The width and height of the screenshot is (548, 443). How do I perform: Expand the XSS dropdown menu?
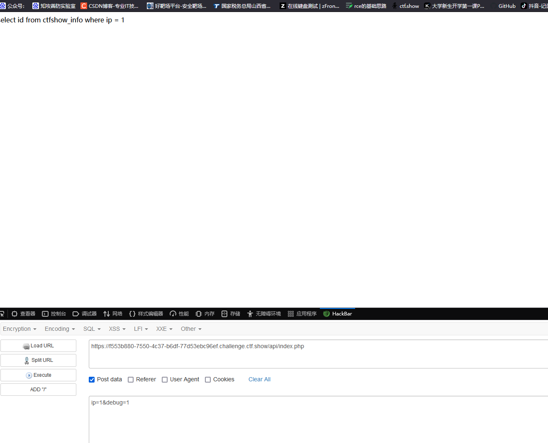click(x=117, y=329)
